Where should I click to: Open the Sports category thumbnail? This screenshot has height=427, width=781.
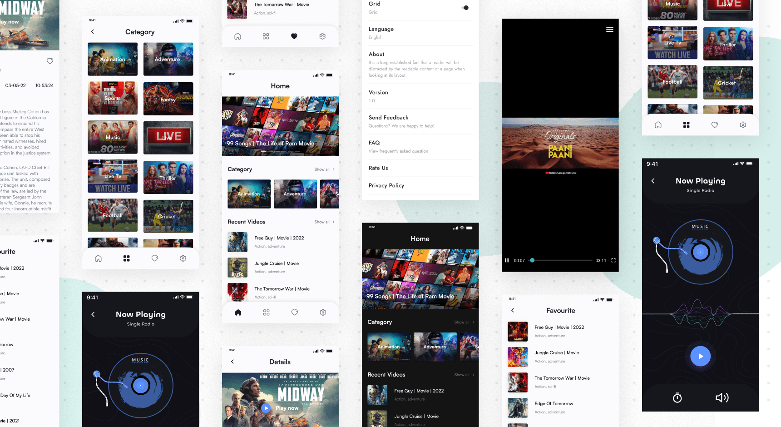click(x=113, y=98)
